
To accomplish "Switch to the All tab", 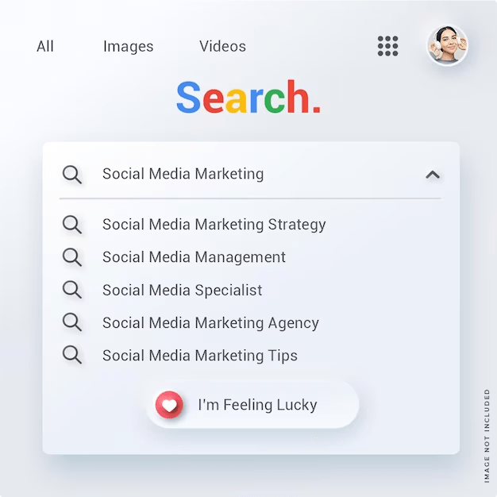I will point(45,46).
